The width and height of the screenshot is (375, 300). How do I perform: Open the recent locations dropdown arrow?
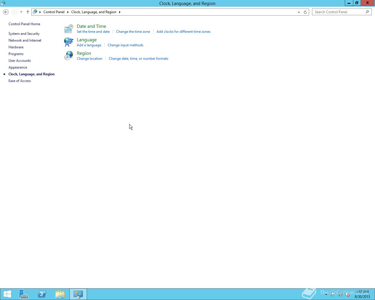pyautogui.click(x=21, y=12)
